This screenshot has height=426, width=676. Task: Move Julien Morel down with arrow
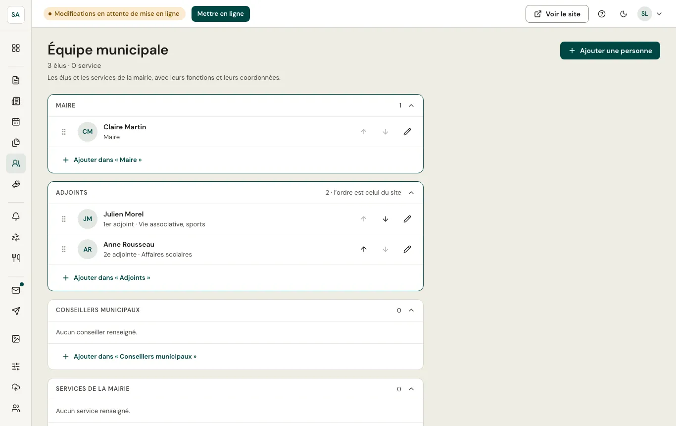coord(386,219)
